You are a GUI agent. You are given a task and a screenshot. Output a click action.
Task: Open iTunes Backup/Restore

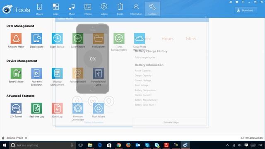pos(119,38)
